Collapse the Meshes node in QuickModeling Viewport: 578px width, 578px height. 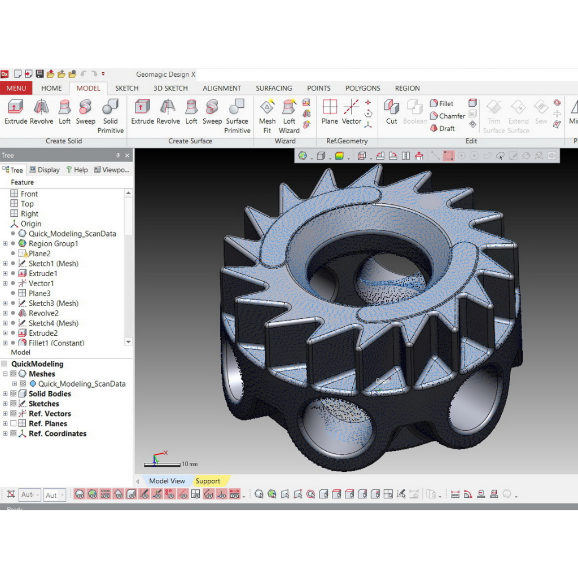[x=5, y=374]
